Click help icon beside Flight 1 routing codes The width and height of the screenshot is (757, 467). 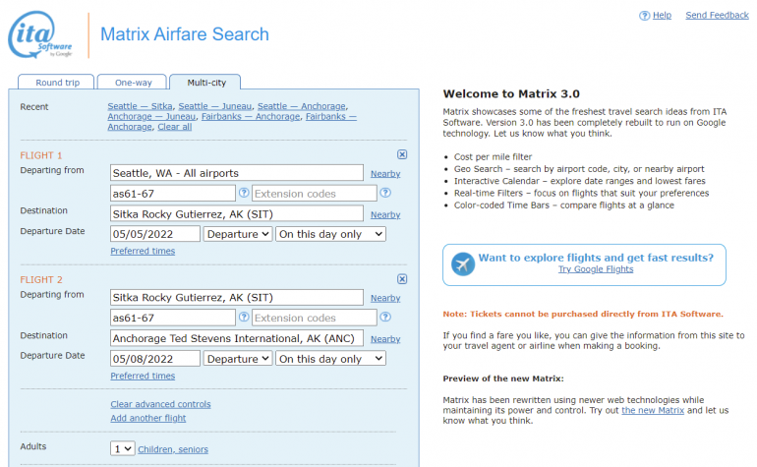pyautogui.click(x=244, y=193)
